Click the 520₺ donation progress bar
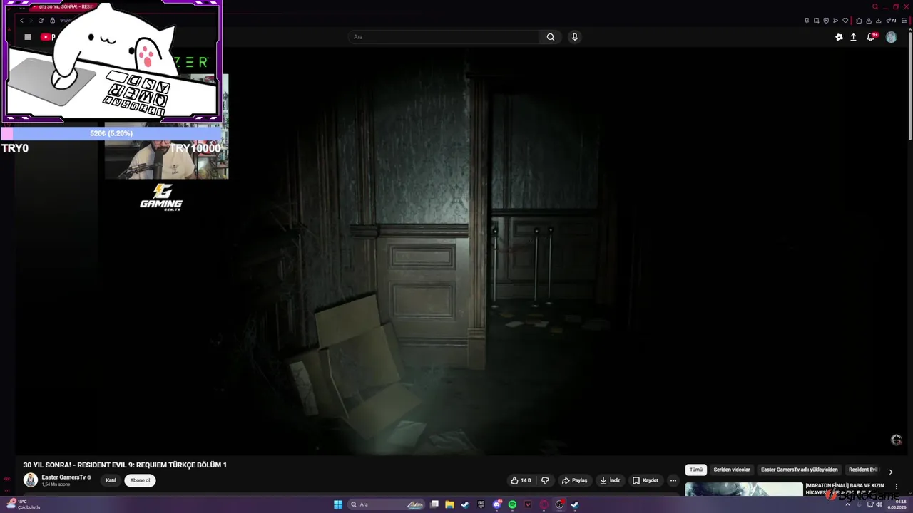This screenshot has width=913, height=513. pyautogui.click(x=111, y=133)
